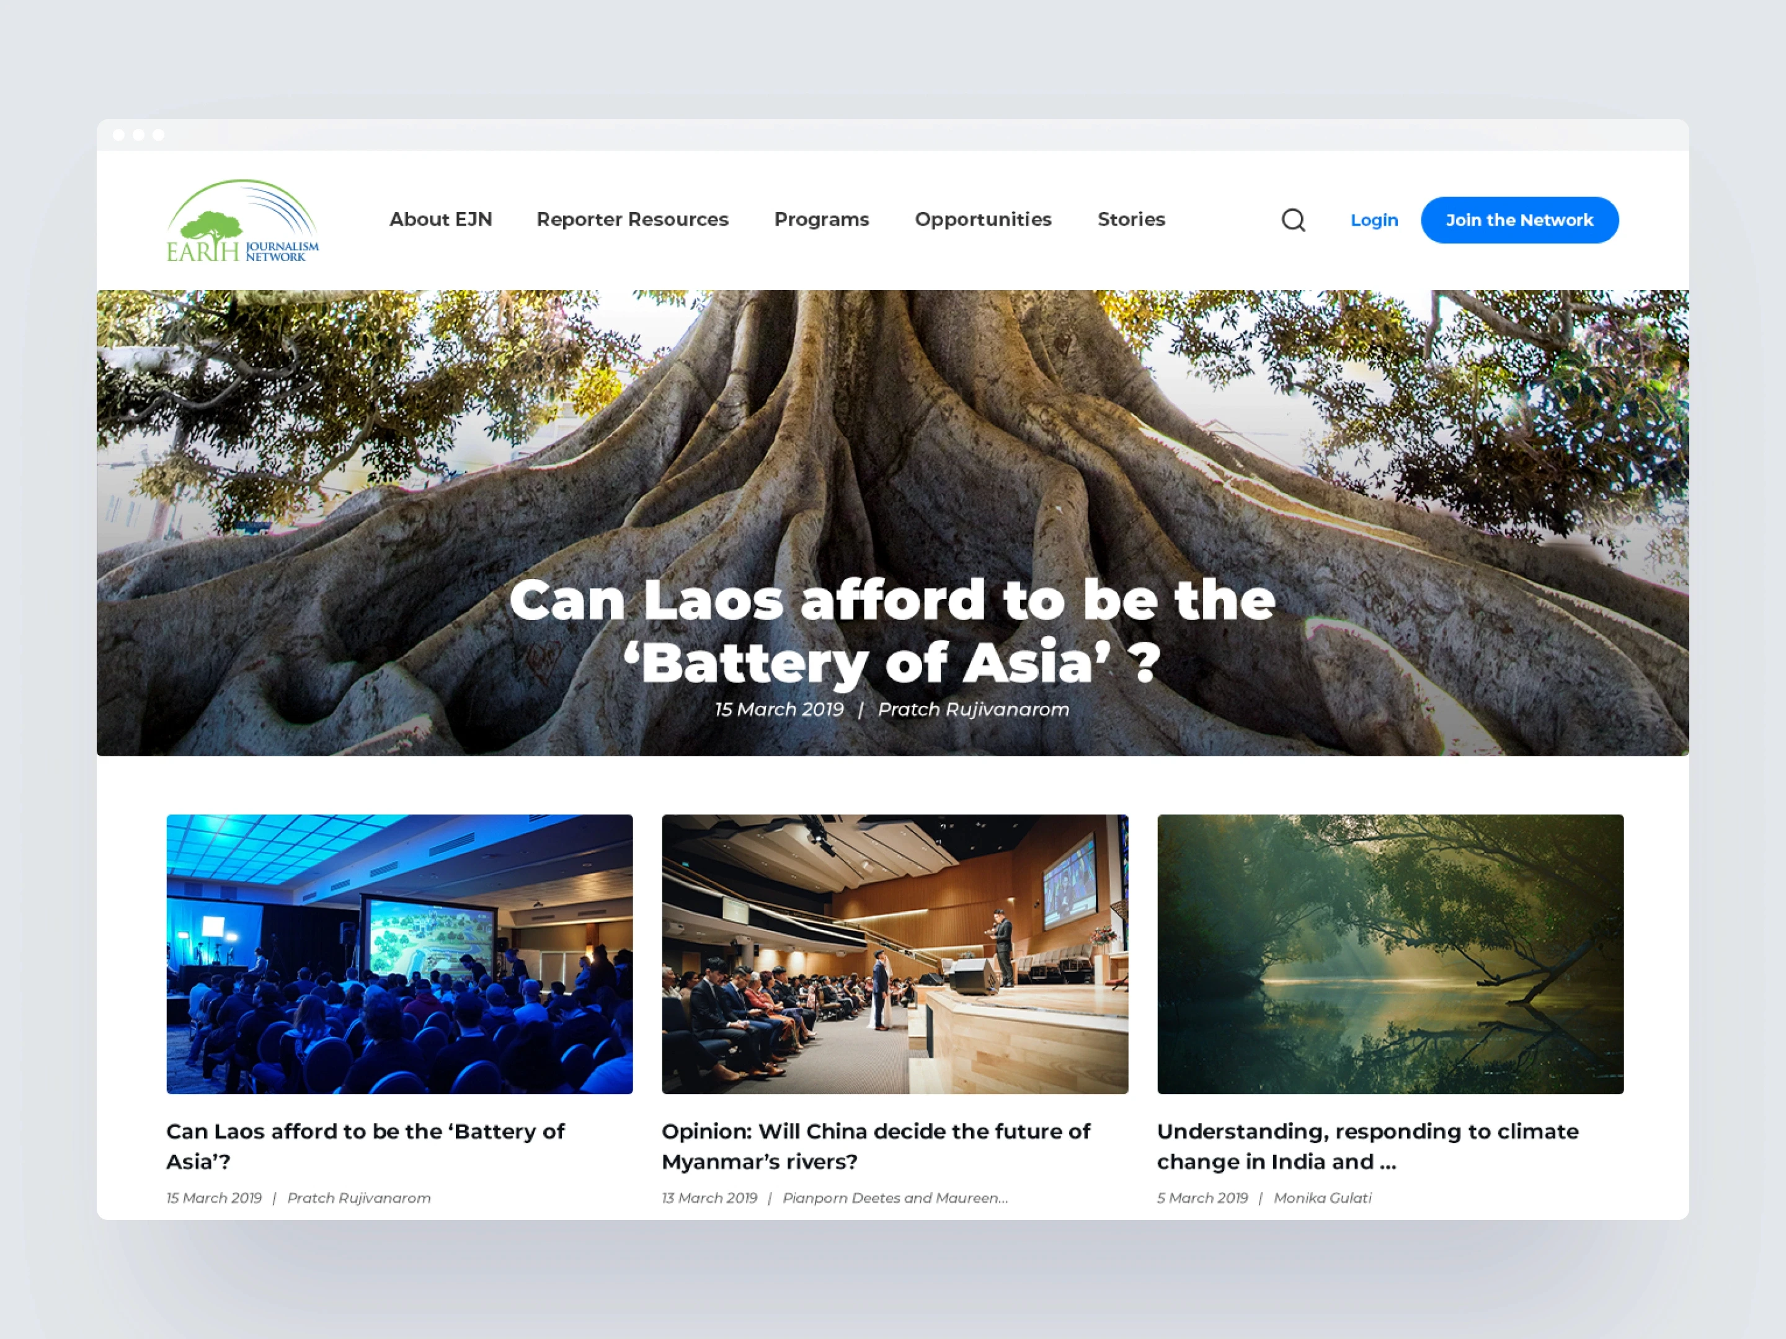Open the hero headline about Laos
The width and height of the screenshot is (1786, 1339).
pos(892,631)
